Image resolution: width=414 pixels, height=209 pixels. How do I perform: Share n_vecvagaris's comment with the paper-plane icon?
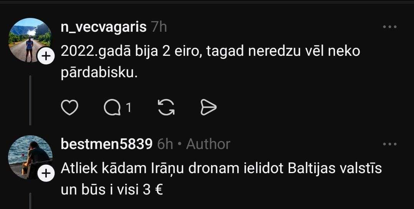pos(209,107)
